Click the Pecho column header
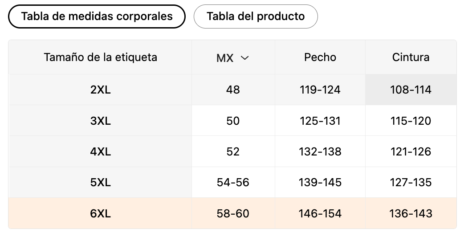The image size is (464, 237). [x=320, y=57]
